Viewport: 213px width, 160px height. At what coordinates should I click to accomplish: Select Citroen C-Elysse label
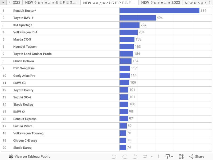click(x=25, y=141)
